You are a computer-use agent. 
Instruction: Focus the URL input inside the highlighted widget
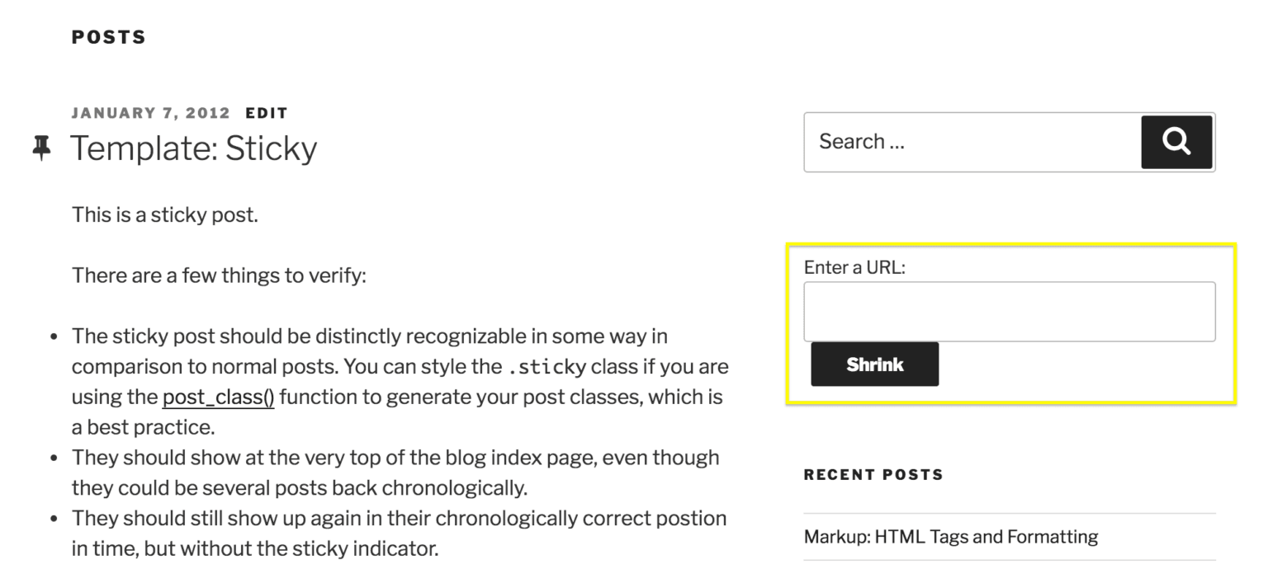point(1009,311)
